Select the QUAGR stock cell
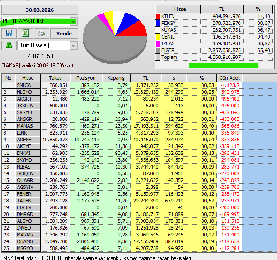Viewport: 277px width, 260px height. tap(28, 180)
